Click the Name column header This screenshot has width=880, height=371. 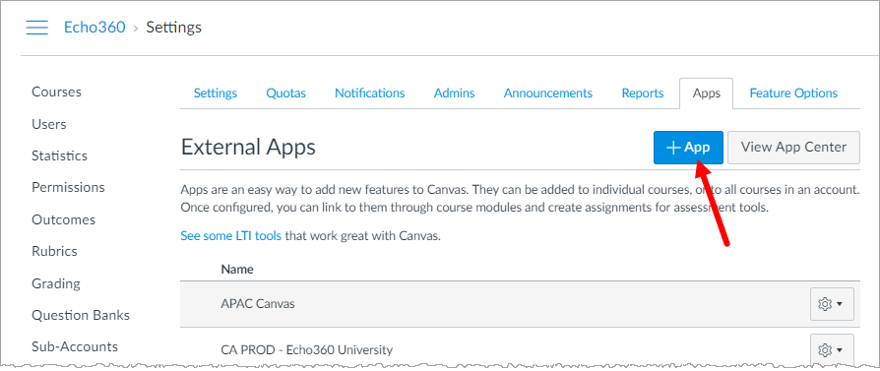coord(237,270)
